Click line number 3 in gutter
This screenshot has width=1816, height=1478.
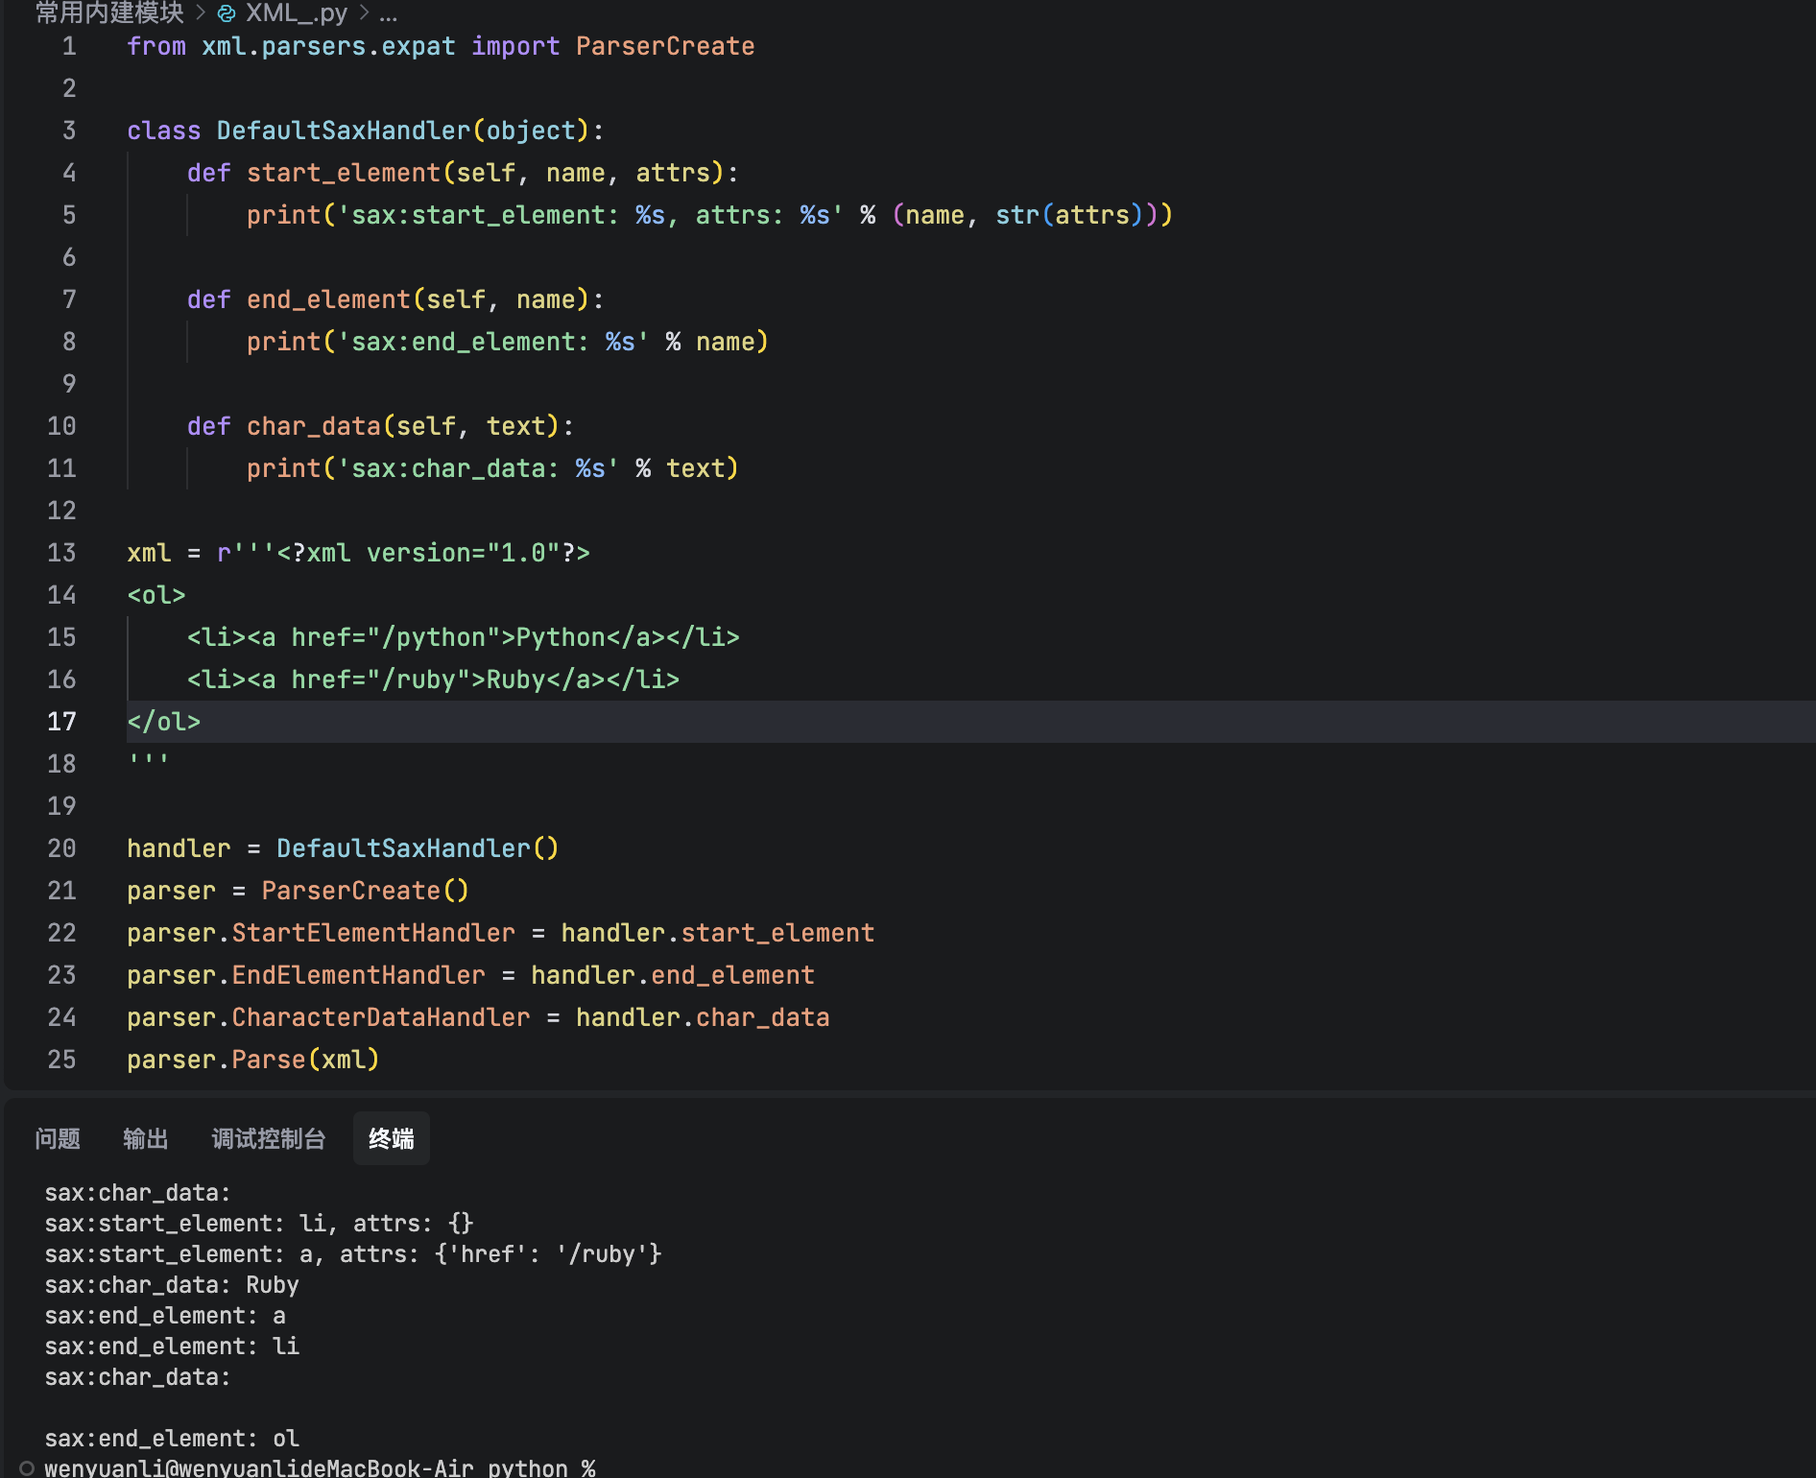pos(69,131)
